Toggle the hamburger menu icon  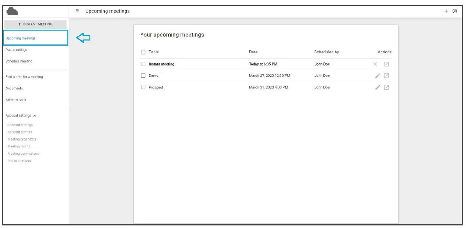pyautogui.click(x=77, y=11)
